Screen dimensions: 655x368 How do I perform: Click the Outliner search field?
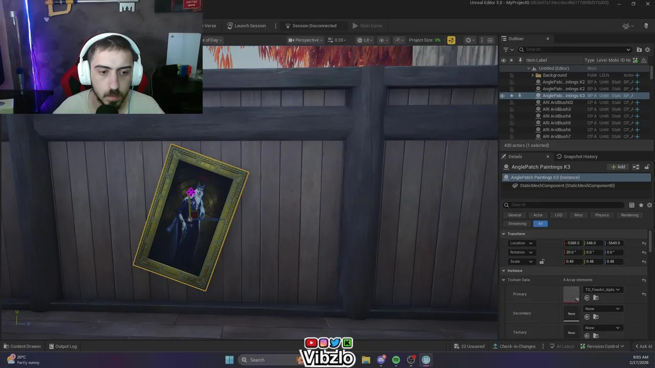click(x=574, y=50)
